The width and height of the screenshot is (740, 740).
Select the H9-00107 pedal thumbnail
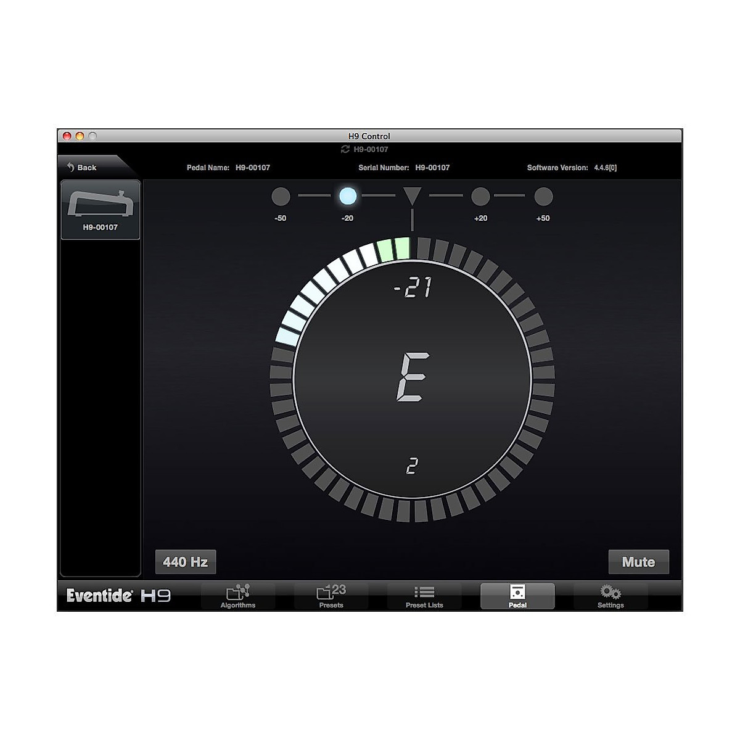coord(100,210)
